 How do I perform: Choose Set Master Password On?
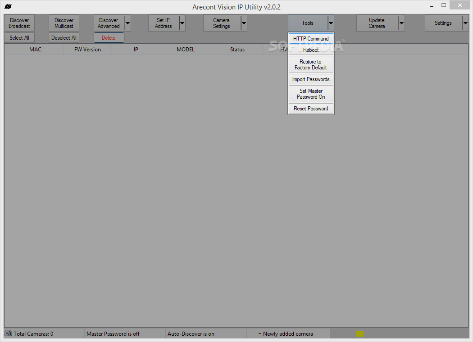coord(311,94)
